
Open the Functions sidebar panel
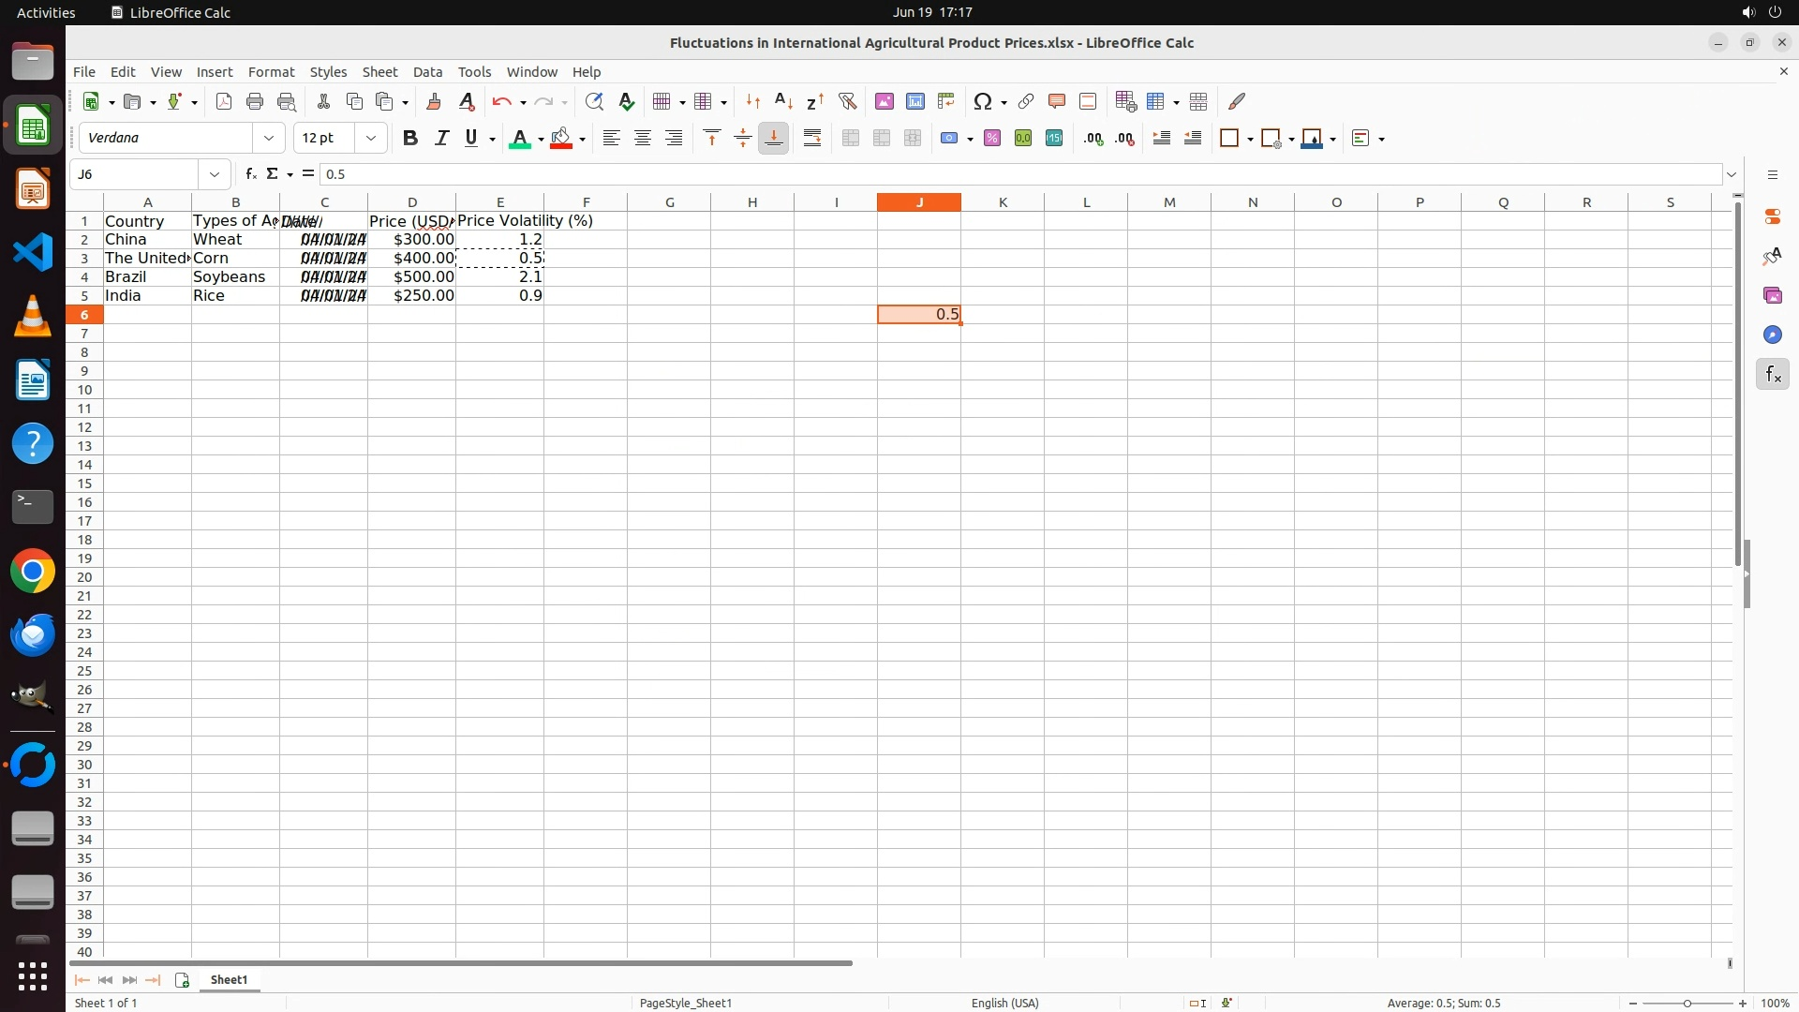[1772, 375]
